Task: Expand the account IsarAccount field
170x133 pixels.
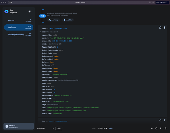Action: 40,32
